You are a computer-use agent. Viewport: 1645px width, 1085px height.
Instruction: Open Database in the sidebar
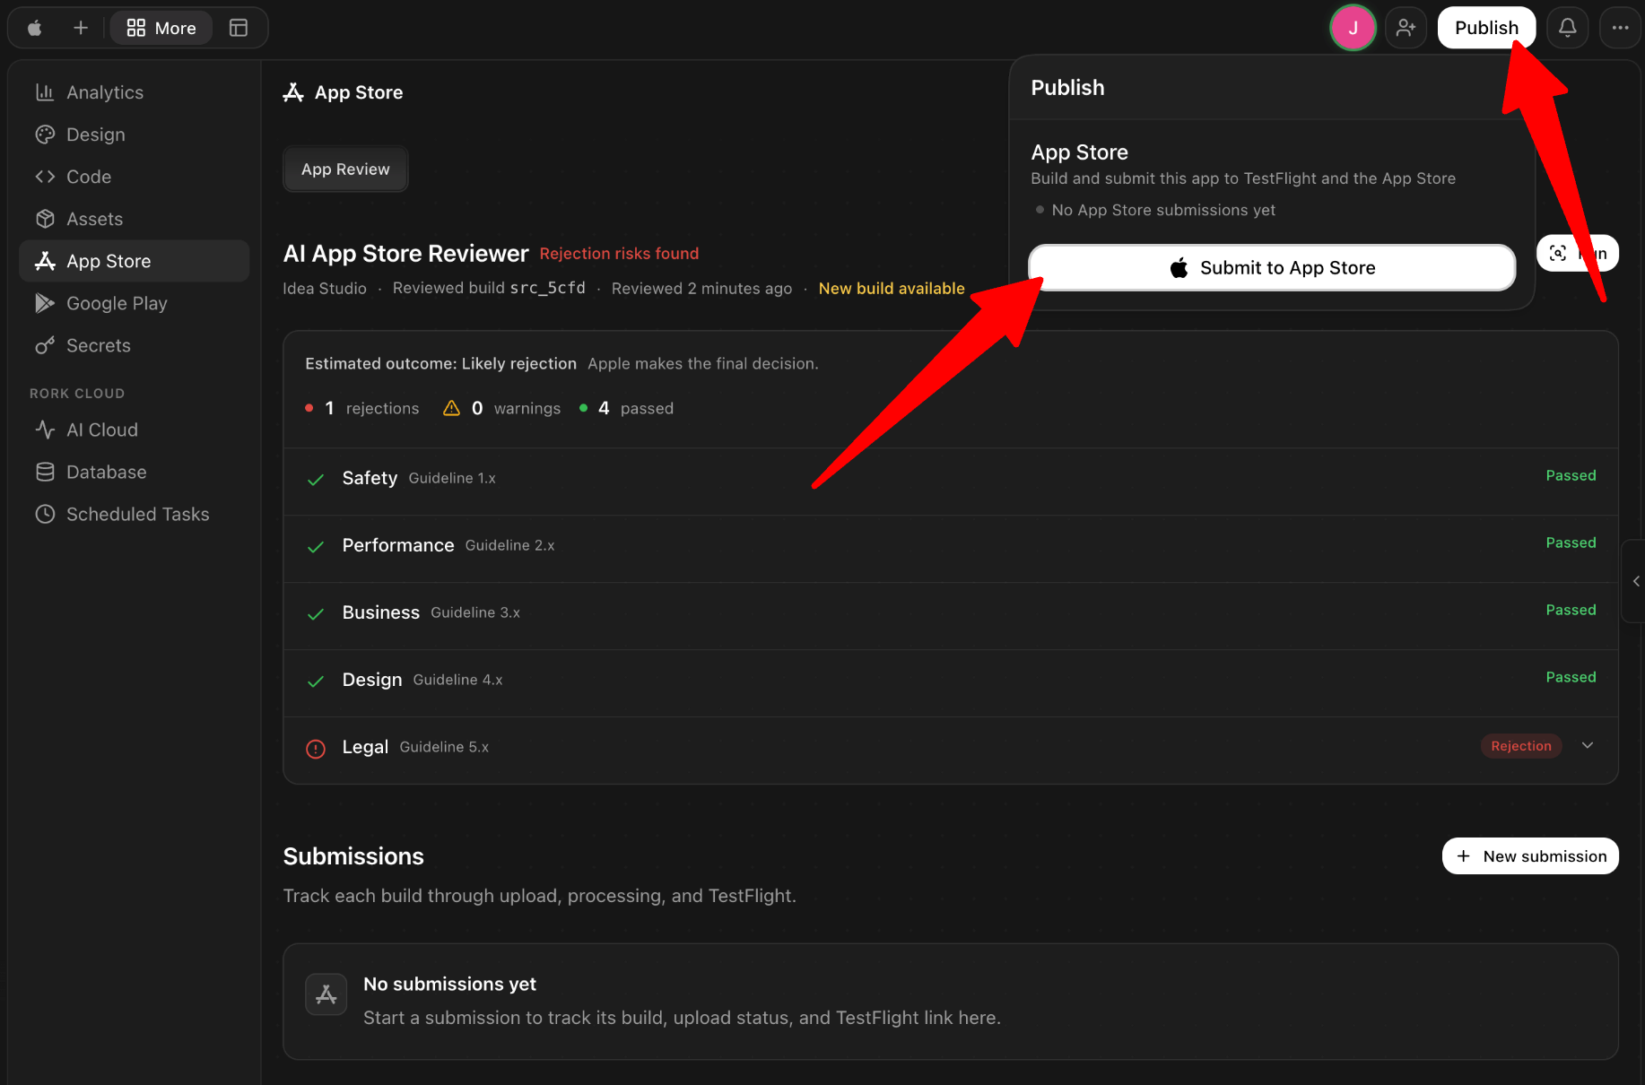(x=134, y=472)
